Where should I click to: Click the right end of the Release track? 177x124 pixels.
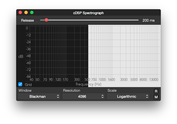(138, 20)
